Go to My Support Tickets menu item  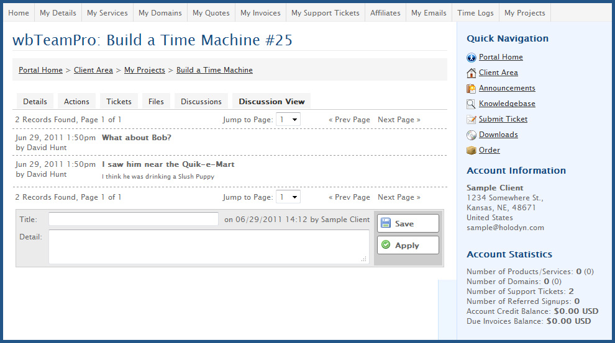(x=325, y=13)
